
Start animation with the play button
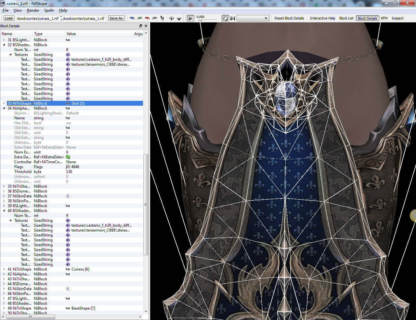(191, 18)
